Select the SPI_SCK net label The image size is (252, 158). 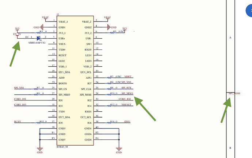(126, 88)
